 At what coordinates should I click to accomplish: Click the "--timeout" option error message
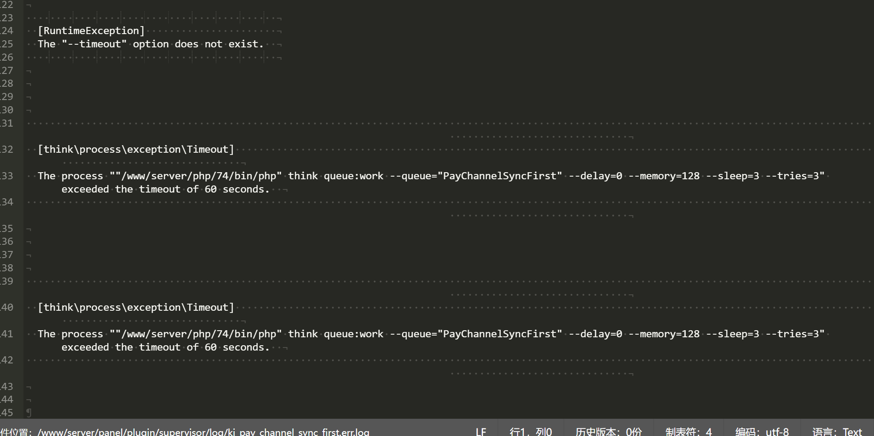(151, 44)
